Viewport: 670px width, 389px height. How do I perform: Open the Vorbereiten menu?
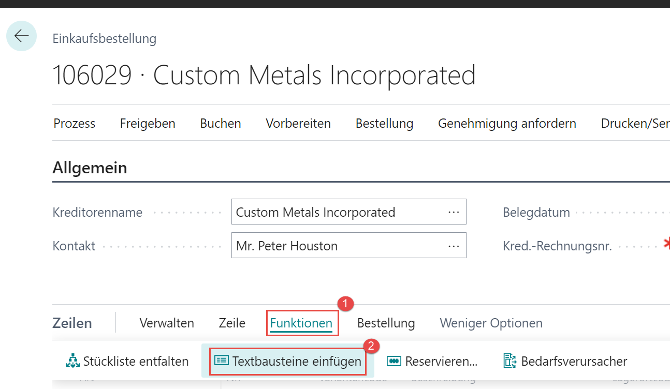click(298, 124)
